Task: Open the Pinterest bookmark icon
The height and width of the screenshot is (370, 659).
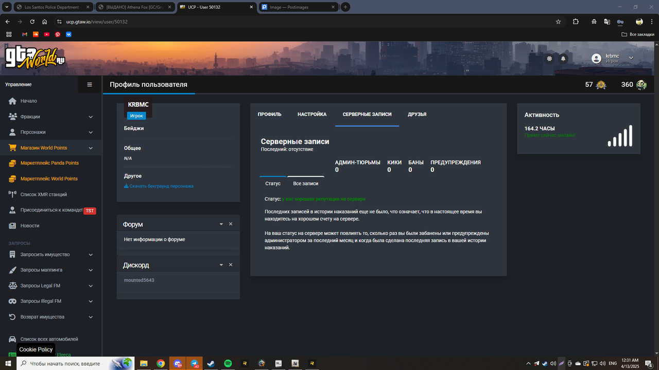Action: [x=58, y=34]
